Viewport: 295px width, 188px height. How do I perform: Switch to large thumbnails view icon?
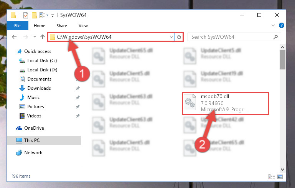coord(280,177)
